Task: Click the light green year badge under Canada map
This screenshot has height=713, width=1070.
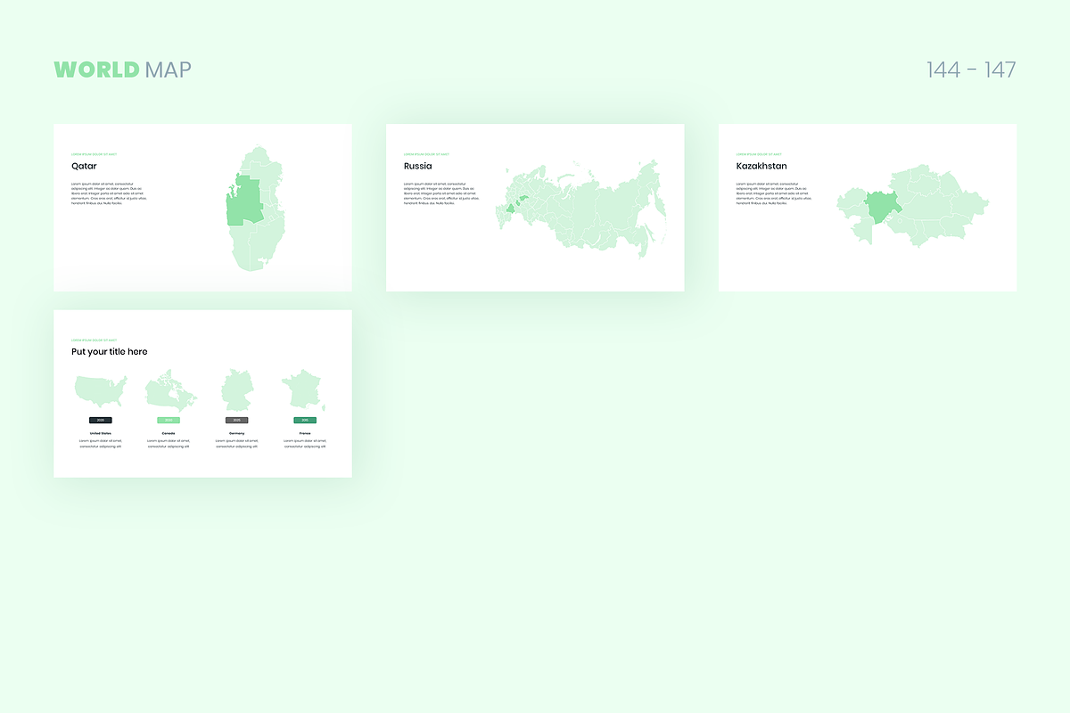Action: point(169,420)
